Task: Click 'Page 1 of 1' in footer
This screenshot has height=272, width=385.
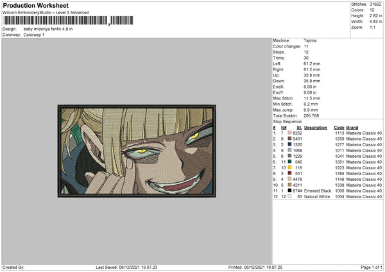Action: [372, 267]
